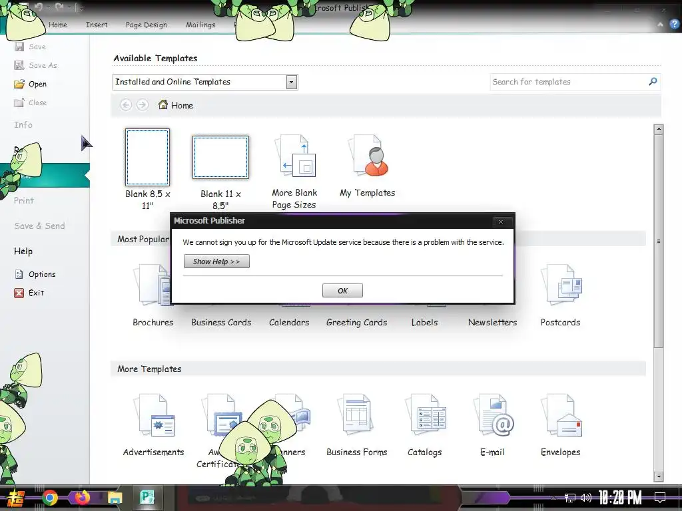Minimize the ribbon with the caret icon
Screen dimensions: 682x511
coord(660,25)
